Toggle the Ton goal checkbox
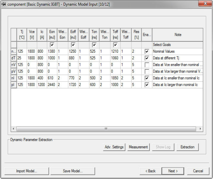 pos(94,45)
